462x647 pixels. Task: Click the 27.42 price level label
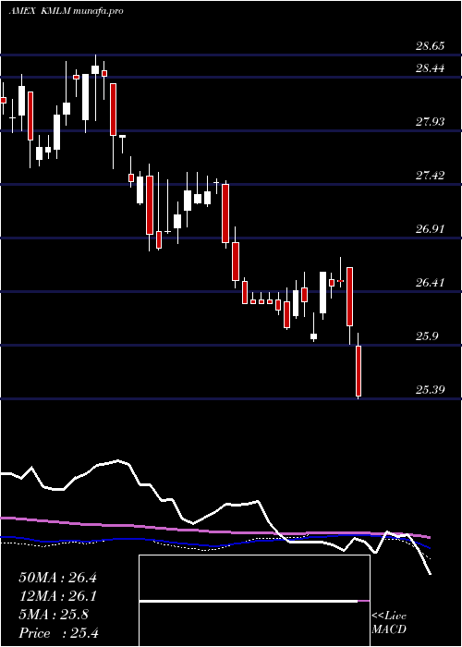coord(431,176)
